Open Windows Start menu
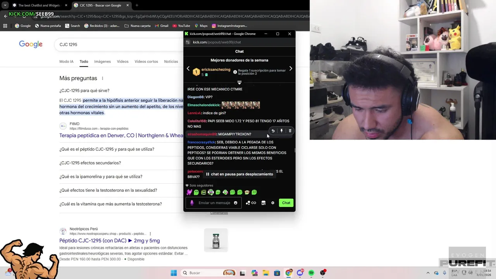Screen dimensions: 496x279 pyautogui.click(x=174, y=273)
